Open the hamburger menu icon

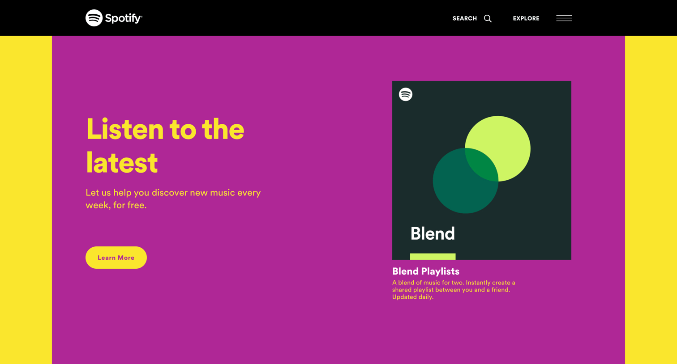564,18
